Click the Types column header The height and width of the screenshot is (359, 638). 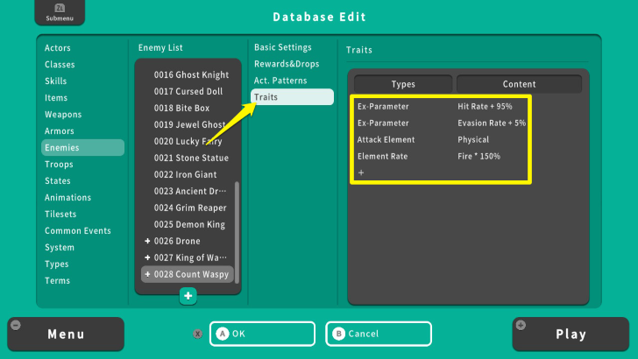point(403,84)
